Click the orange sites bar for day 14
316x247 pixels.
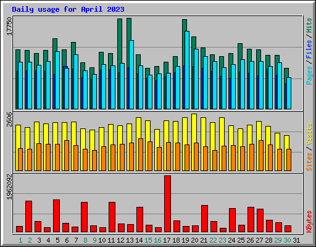coord(141,154)
